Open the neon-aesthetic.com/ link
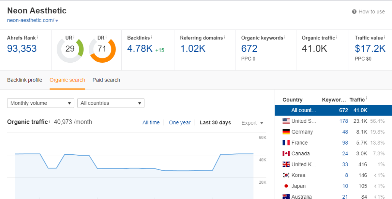The width and height of the screenshot is (392, 199). (31, 20)
